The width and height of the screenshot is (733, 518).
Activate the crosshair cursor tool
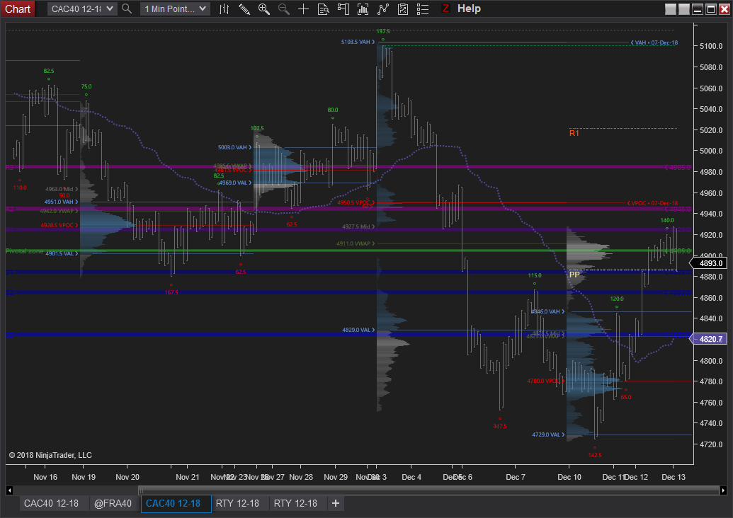[303, 9]
